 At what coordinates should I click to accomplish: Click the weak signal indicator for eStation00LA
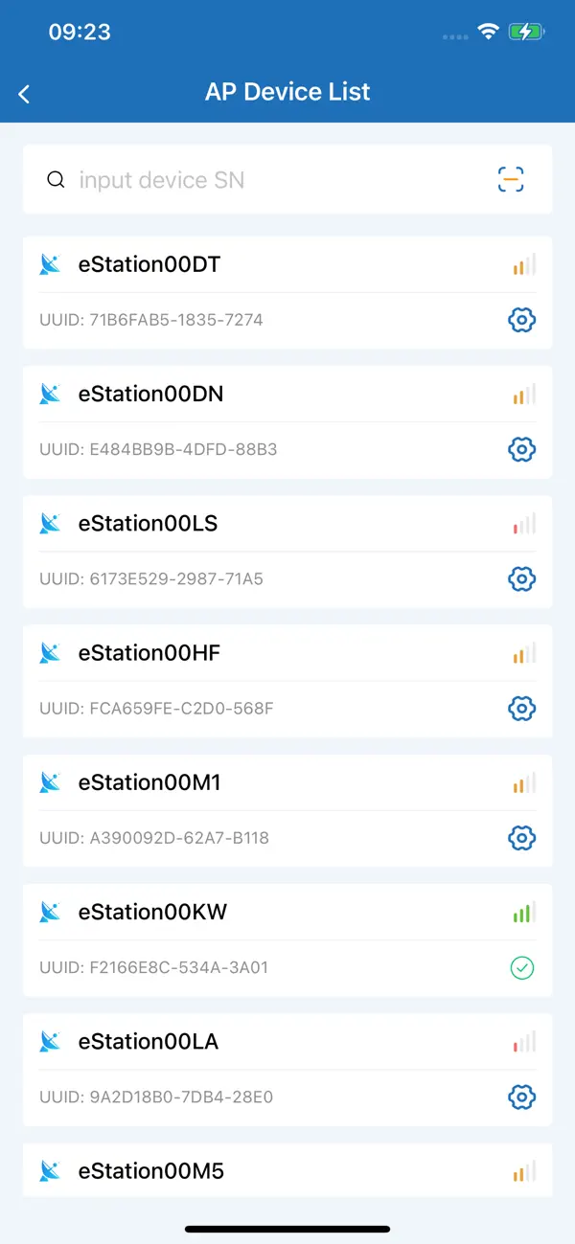click(x=522, y=1042)
